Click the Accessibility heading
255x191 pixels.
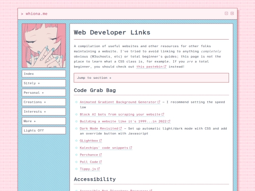tap(94, 179)
